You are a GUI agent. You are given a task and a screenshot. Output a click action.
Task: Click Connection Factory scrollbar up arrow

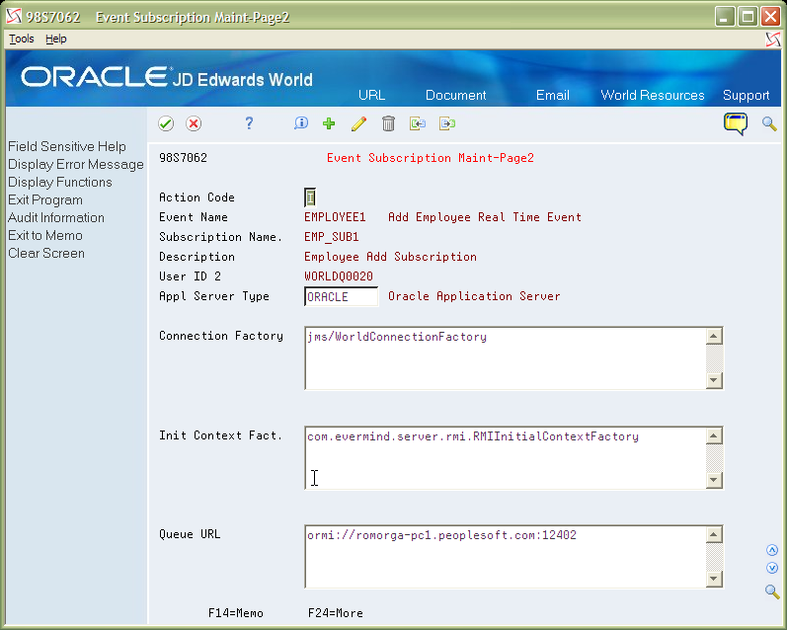(714, 337)
